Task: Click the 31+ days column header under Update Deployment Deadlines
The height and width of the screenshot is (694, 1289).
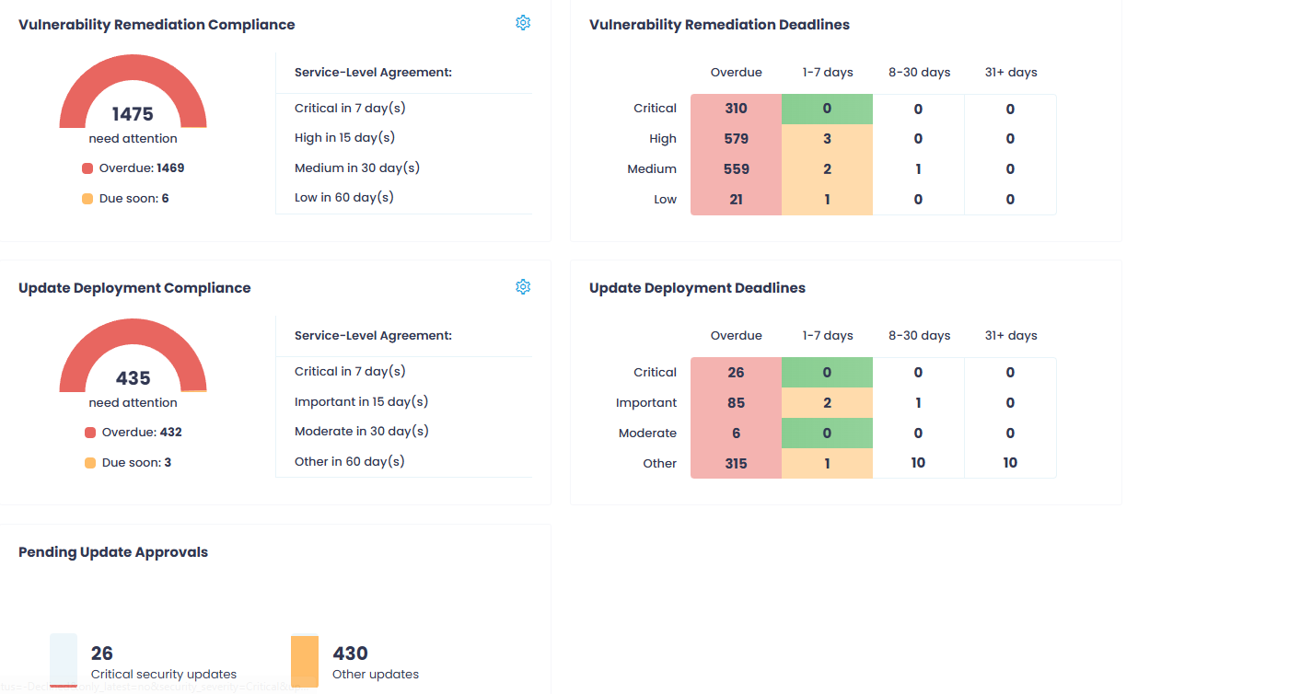Action: click(1010, 335)
